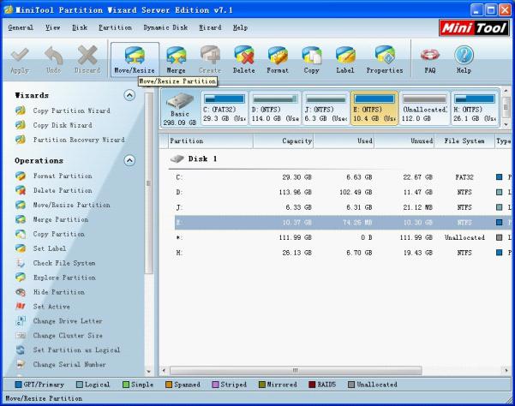The image size is (515, 406).
Task: Select the H: partition row
Action: tap(343, 253)
